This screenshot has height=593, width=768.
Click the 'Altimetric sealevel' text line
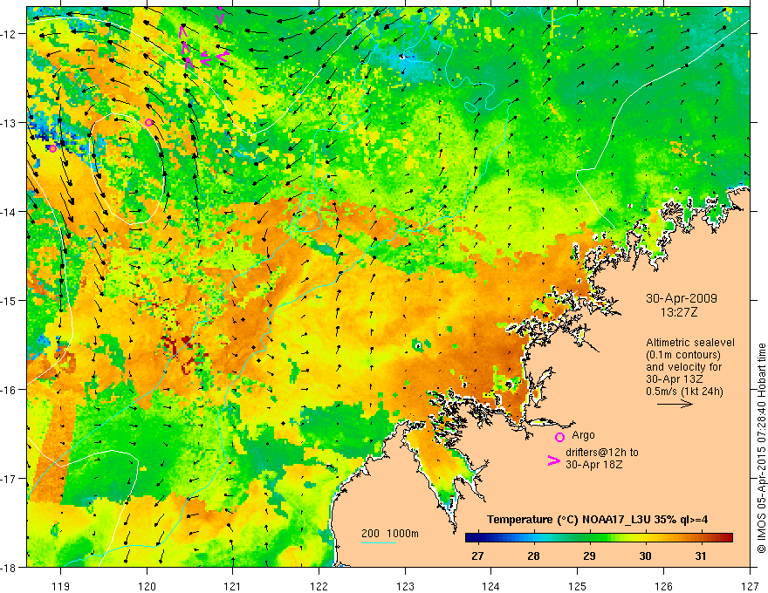click(x=689, y=343)
